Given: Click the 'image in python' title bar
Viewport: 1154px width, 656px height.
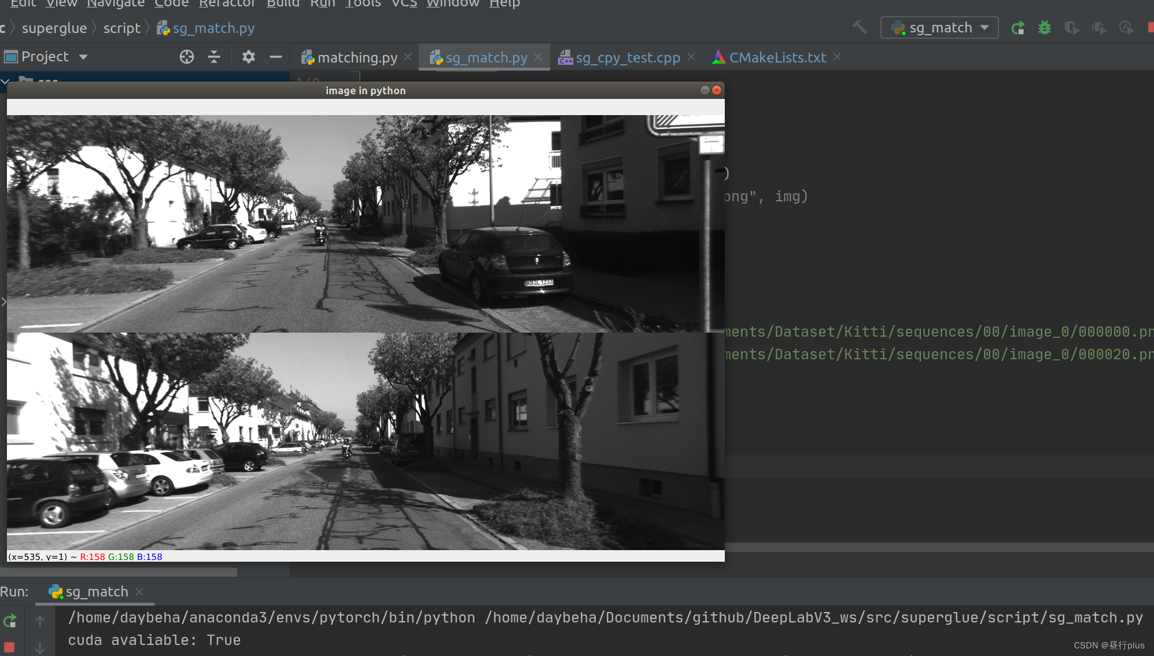Looking at the screenshot, I should [366, 90].
